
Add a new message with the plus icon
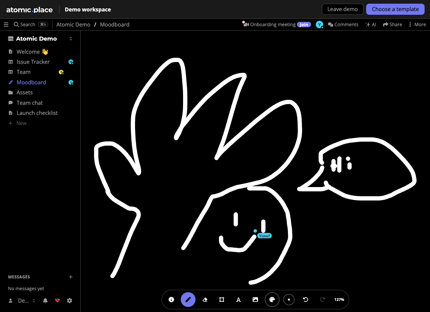pos(71,277)
